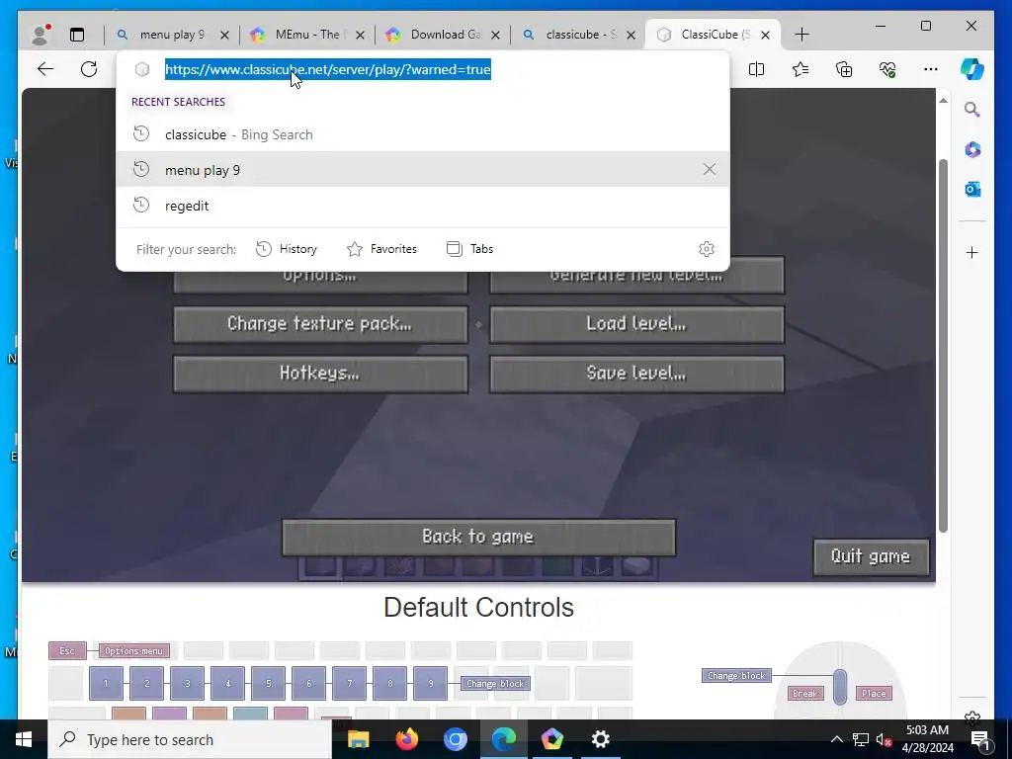
Task: Click the 'Options...' game button
Action: tap(320, 282)
